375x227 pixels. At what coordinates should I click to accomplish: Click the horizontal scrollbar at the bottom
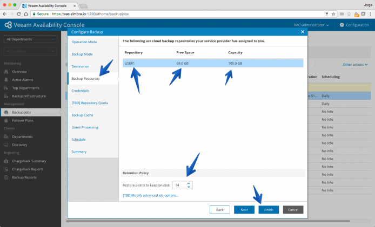208,221
